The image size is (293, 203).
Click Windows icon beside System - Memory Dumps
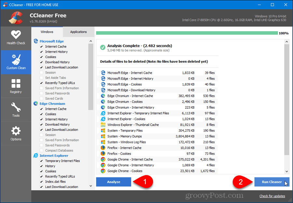[x=103, y=136]
